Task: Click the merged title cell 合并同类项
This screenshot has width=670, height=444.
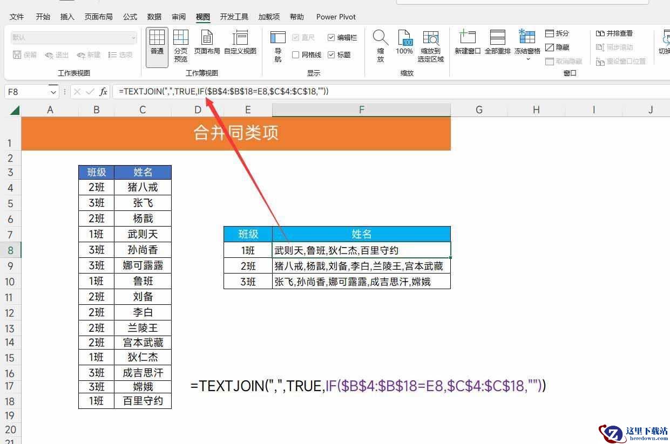Action: (236, 134)
